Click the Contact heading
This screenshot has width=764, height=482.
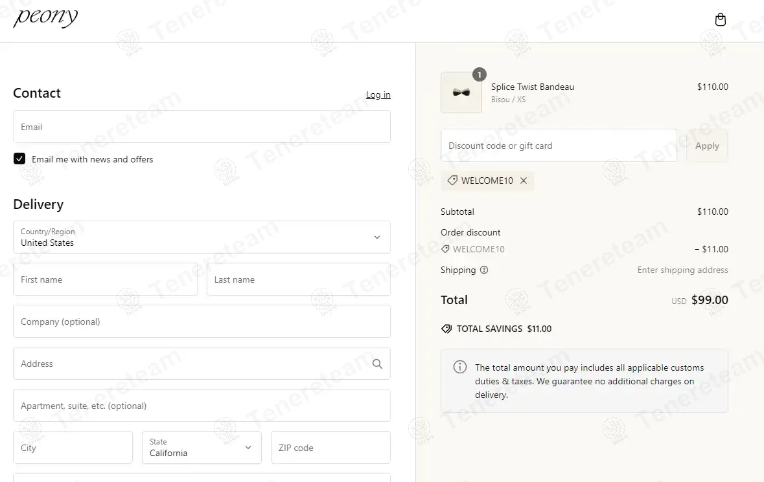tap(37, 93)
